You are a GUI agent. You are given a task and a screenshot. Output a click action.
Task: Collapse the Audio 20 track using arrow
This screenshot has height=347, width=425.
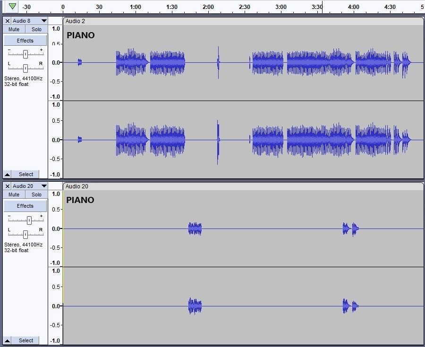7,340
